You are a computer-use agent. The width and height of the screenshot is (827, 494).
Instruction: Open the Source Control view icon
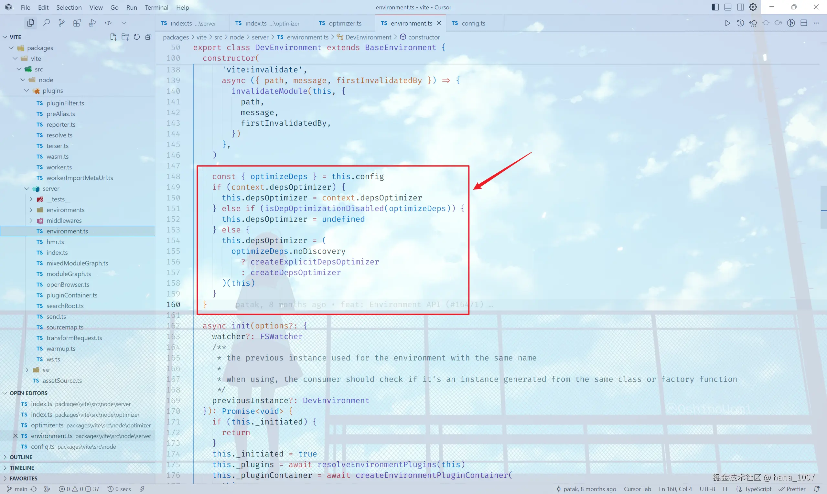pyautogui.click(x=61, y=23)
